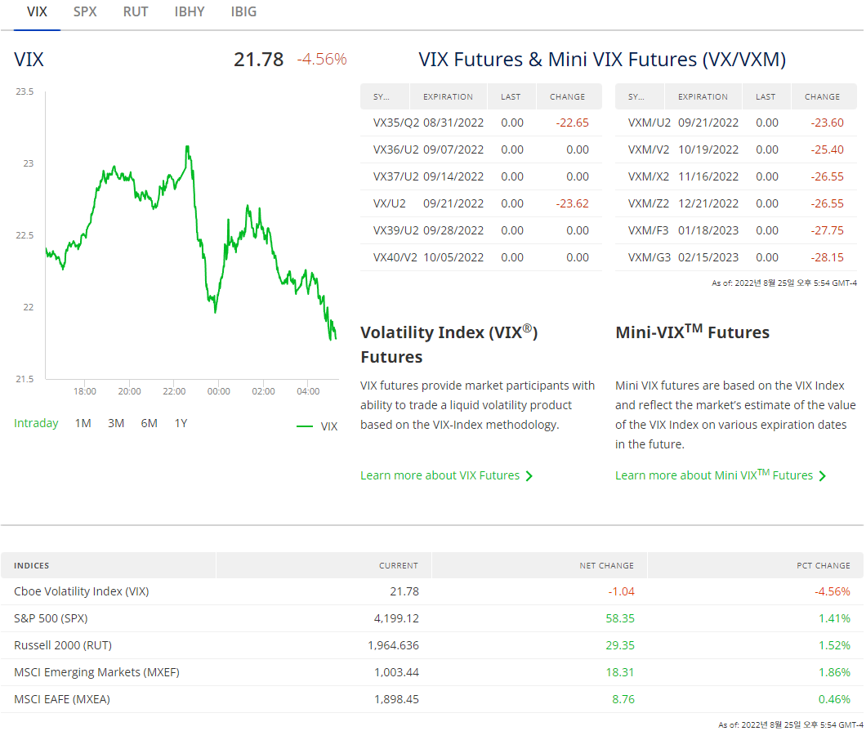This screenshot has width=866, height=740.
Task: Switch chart to 3M range
Action: point(116,423)
